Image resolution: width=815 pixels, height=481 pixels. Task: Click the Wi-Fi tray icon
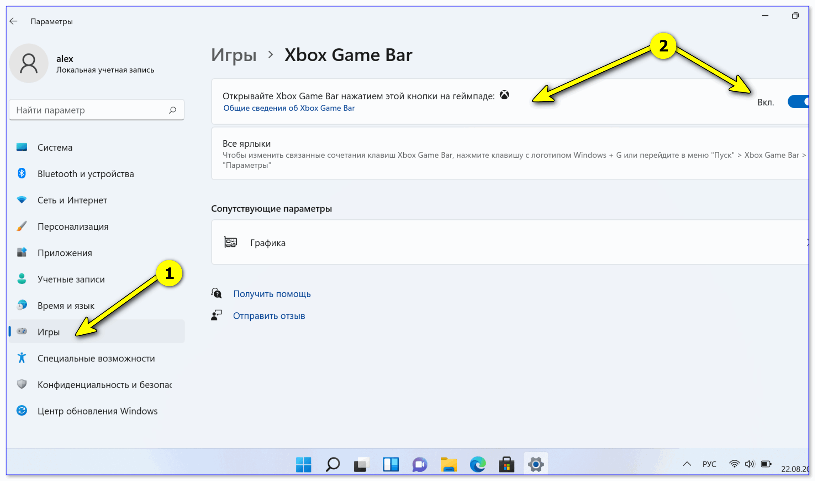click(734, 464)
